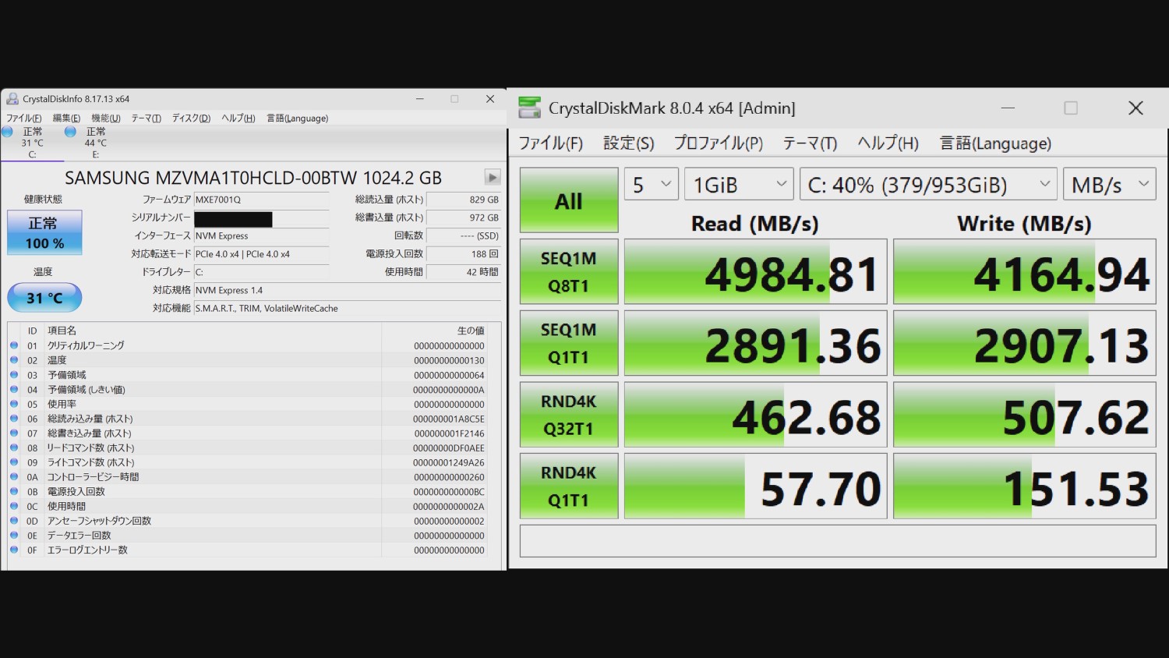Start the SEQ1M Q8T1 test
The image size is (1169, 658).
click(568, 271)
